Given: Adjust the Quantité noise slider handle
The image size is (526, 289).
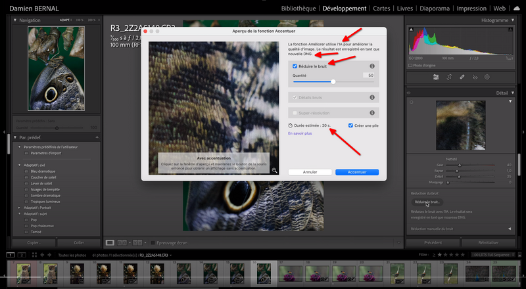Looking at the screenshot, I should coord(333,82).
